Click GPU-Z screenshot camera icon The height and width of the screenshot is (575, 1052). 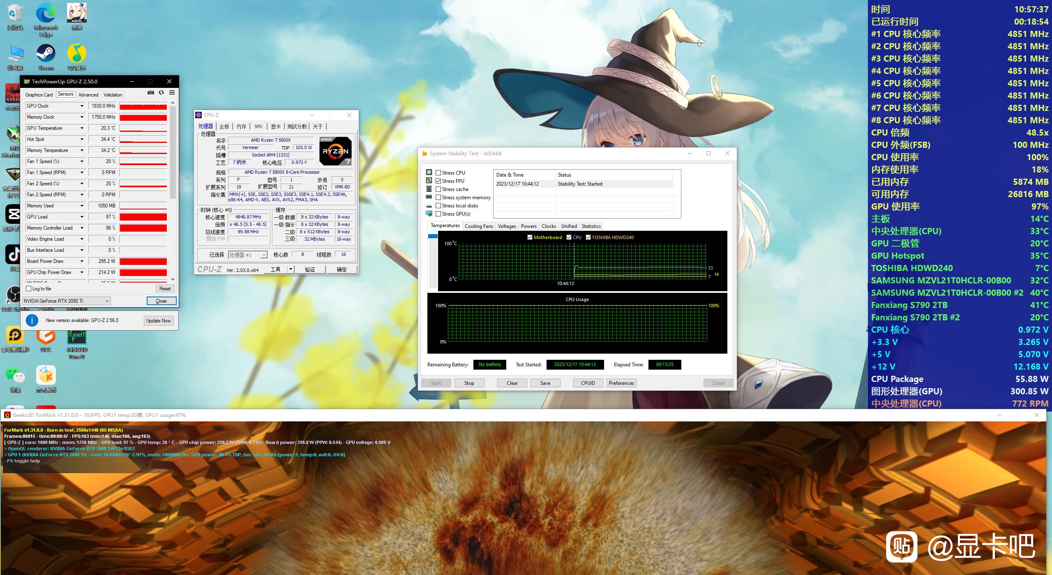click(151, 93)
